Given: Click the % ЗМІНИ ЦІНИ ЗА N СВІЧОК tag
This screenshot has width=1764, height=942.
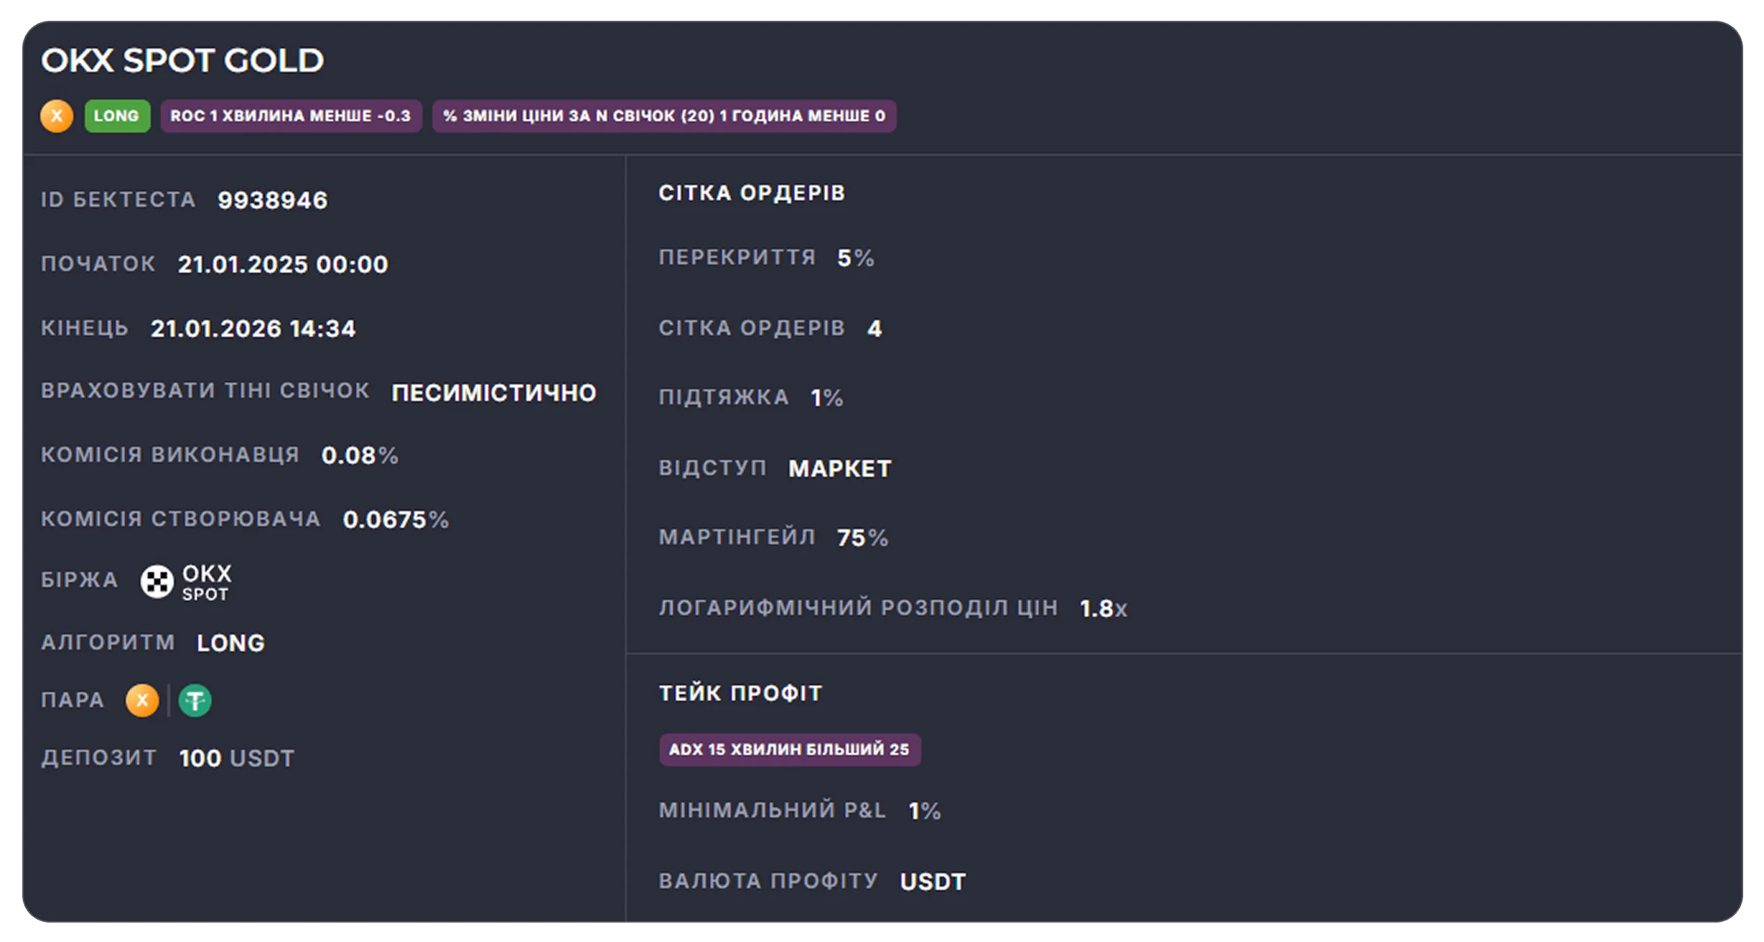Looking at the screenshot, I should click(x=664, y=116).
